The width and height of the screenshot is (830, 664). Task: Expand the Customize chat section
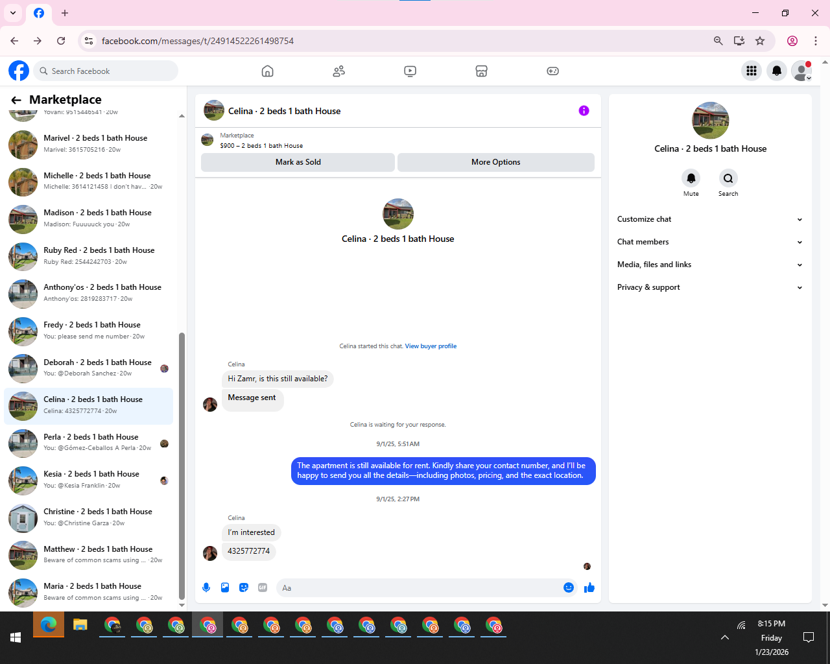pyautogui.click(x=710, y=219)
